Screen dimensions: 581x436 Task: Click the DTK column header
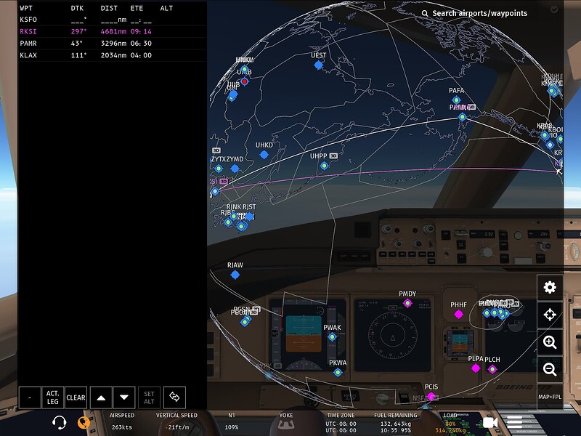point(77,8)
